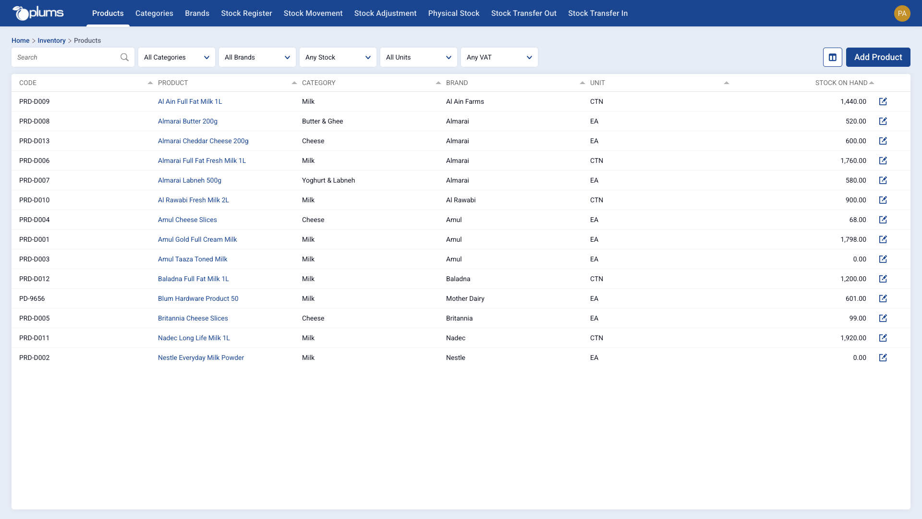This screenshot has width=922, height=519.
Task: Go to the Categories tab
Action: 154,13
